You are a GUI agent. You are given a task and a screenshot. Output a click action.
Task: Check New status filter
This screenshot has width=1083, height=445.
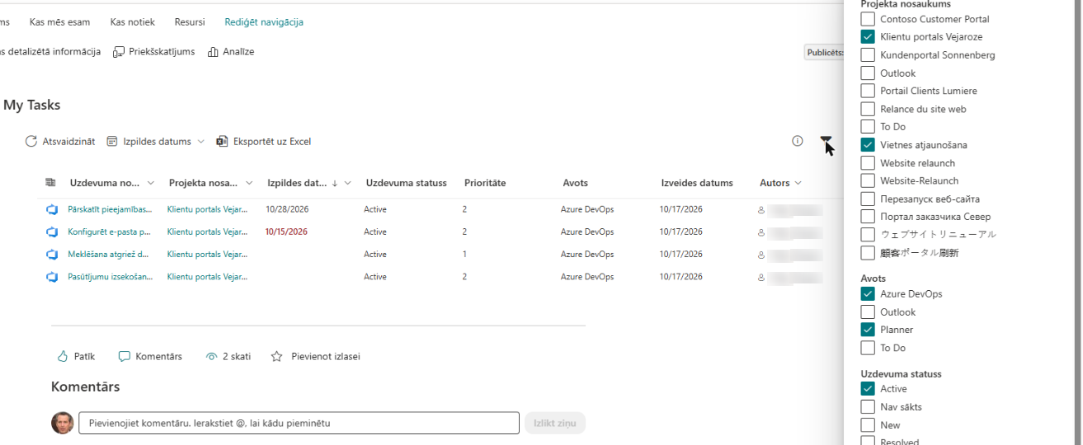868,425
